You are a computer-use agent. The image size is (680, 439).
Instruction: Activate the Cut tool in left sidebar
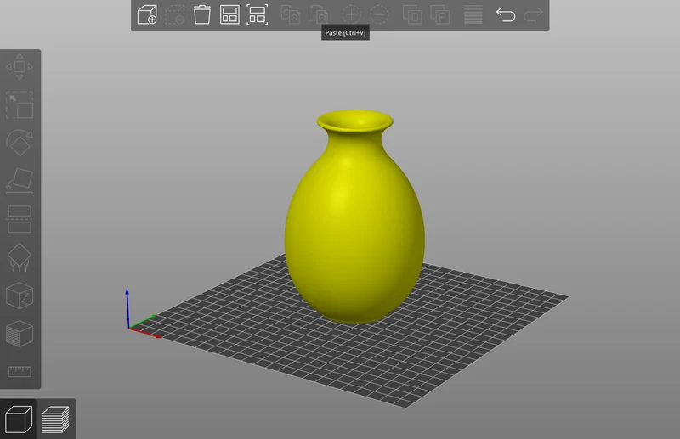(x=20, y=219)
